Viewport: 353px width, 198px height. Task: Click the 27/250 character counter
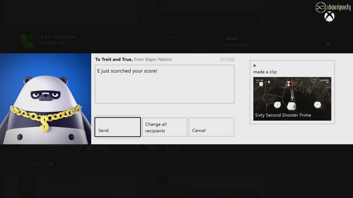tap(227, 59)
